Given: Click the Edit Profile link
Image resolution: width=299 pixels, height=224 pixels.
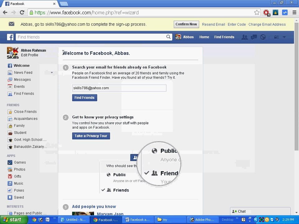Looking at the screenshot, I should point(30,55).
